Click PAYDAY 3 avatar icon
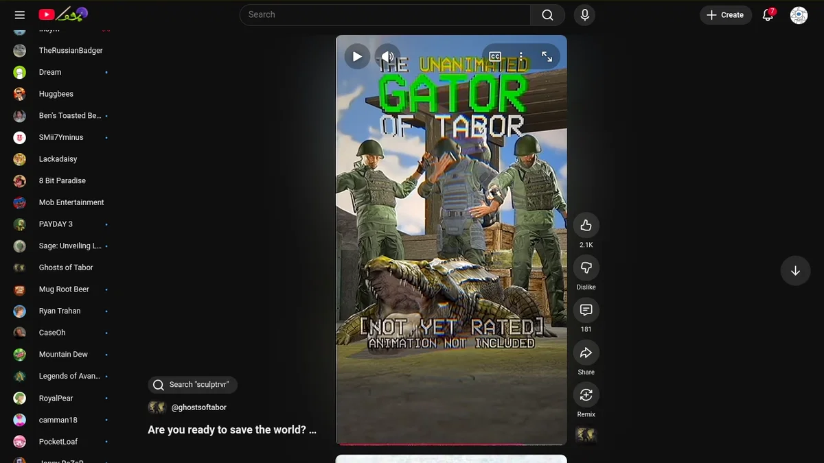Image resolution: width=824 pixels, height=463 pixels. click(x=20, y=224)
